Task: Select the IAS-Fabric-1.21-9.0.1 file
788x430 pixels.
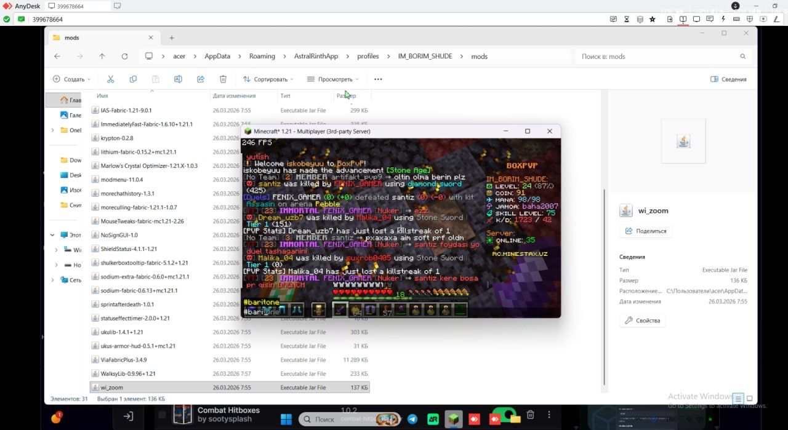Action: (229, 110)
